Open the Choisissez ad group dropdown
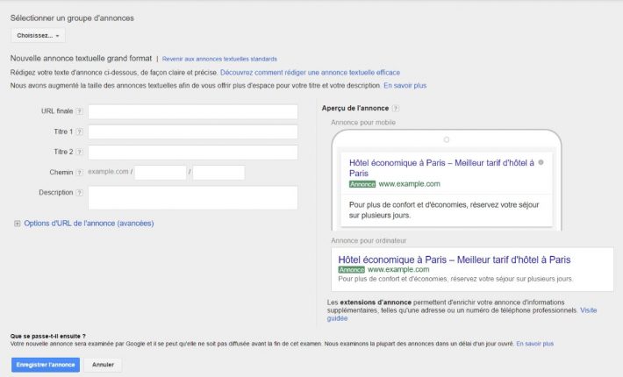The image size is (623, 377). (x=38, y=36)
